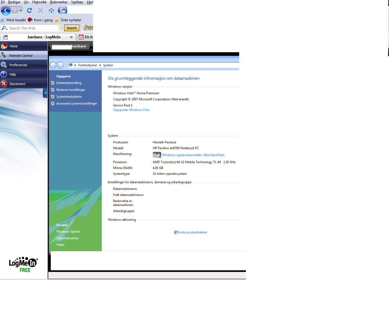Open the browser history dropdown arrow
The image size is (389, 311).
coord(21,10)
